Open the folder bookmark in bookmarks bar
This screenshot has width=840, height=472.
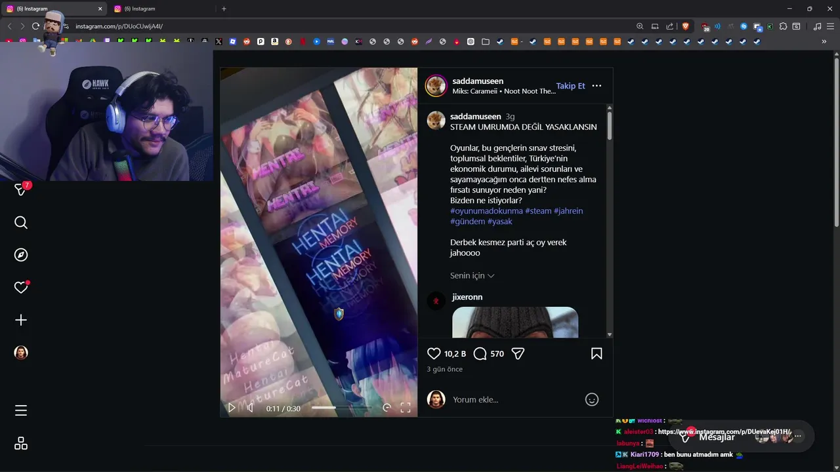tap(486, 41)
